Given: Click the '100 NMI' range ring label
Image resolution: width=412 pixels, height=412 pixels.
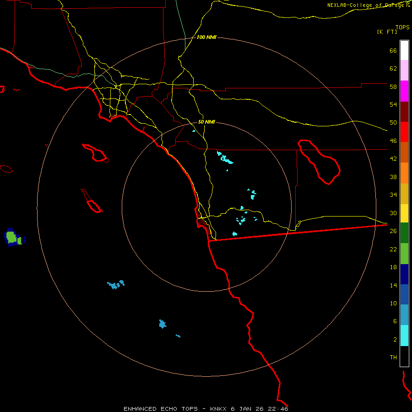Looking at the screenshot, I should 206,38.
